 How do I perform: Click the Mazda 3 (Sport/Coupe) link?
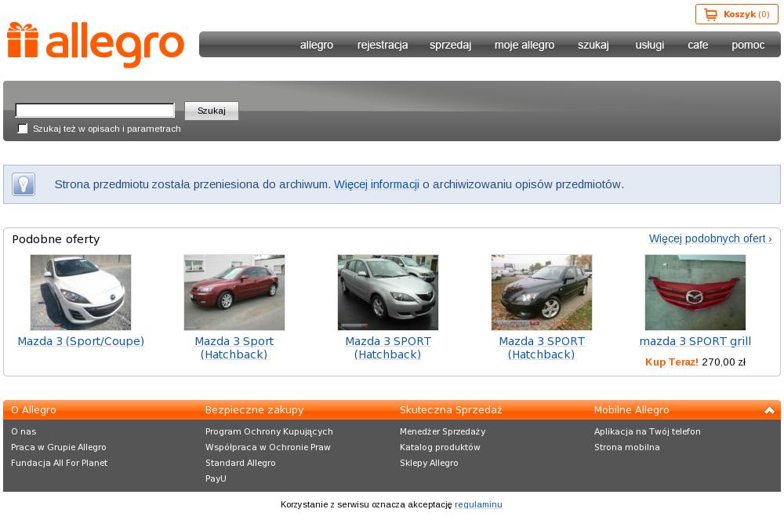click(x=81, y=341)
